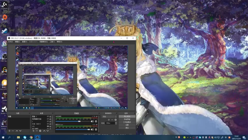Open Chrome from the taskbar
The height and width of the screenshot is (140, 248).
[31, 137]
